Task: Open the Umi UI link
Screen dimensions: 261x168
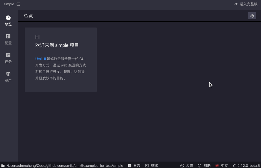Action: coord(41,59)
